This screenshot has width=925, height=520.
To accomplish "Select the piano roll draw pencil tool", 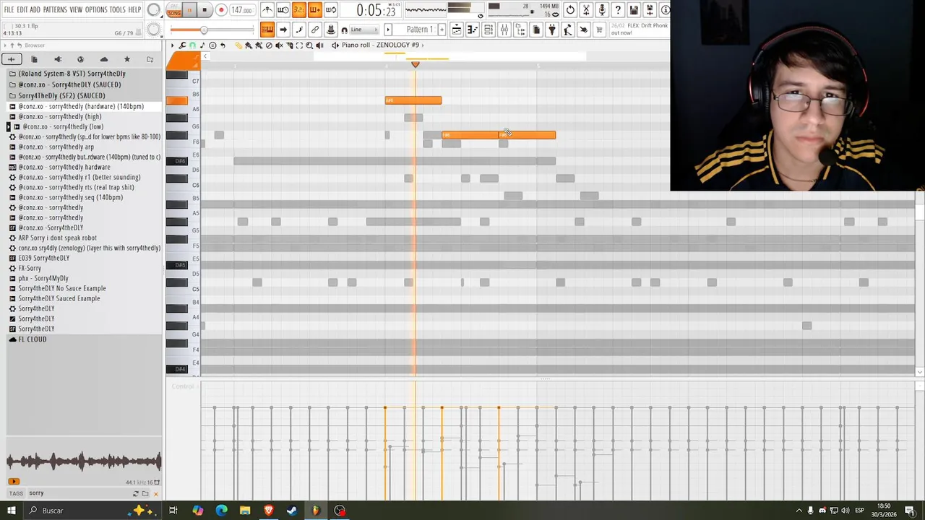I will click(x=239, y=45).
